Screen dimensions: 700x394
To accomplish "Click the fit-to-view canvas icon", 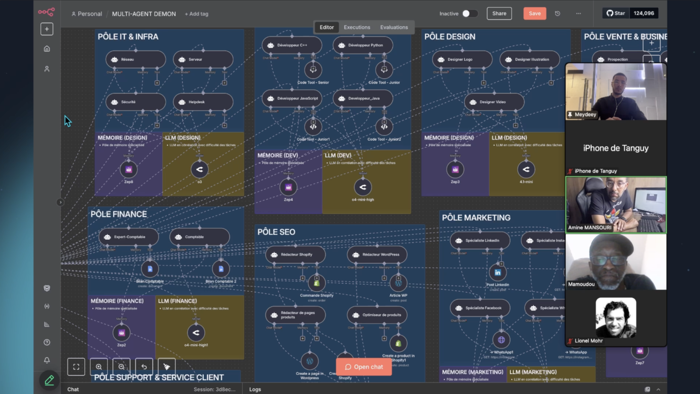I will click(76, 367).
